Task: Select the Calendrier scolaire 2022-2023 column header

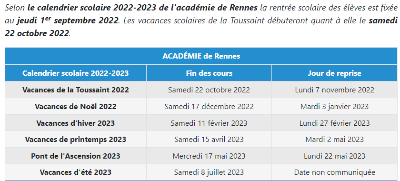Action: [76, 73]
